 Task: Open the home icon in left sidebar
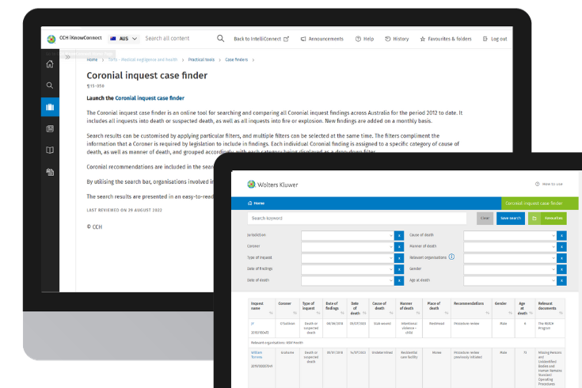click(50, 64)
